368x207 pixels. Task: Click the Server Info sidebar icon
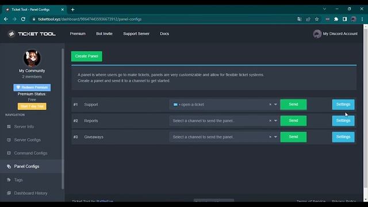click(9, 126)
